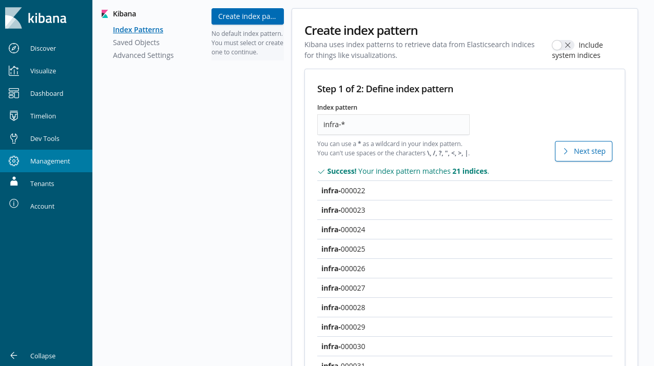The image size is (654, 366).
Task: Select Tenants menu label
Action: (42, 184)
